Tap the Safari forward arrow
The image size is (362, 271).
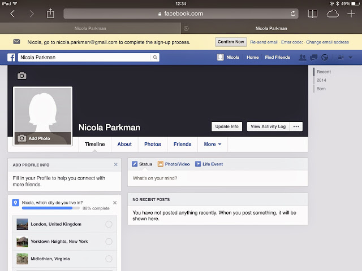click(x=32, y=14)
